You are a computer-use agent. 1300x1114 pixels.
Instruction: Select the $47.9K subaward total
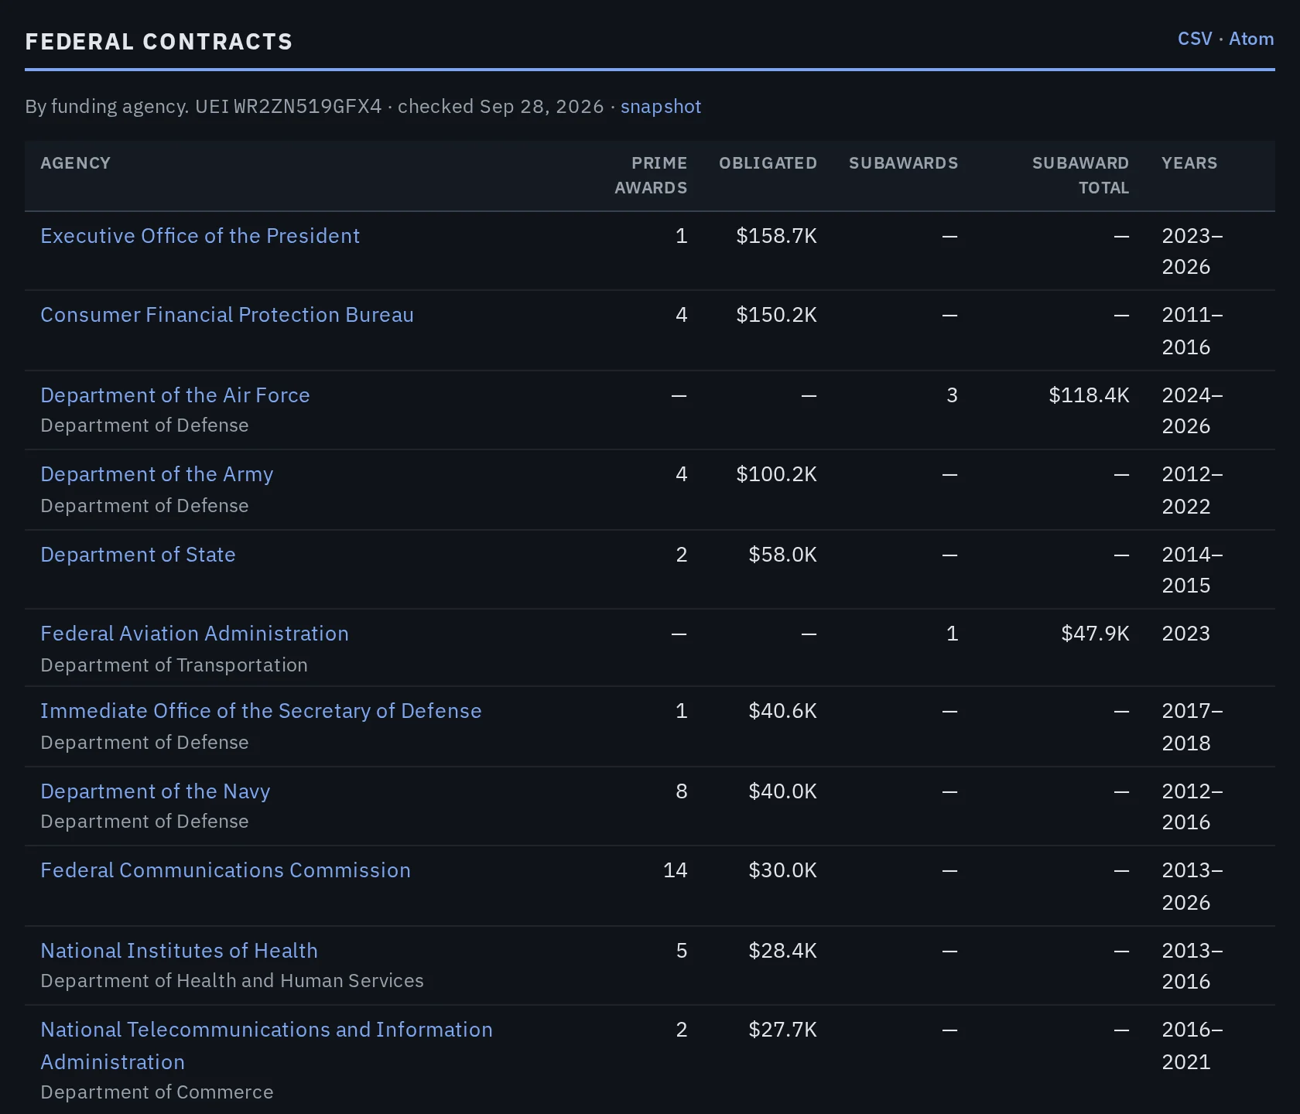1095,634
